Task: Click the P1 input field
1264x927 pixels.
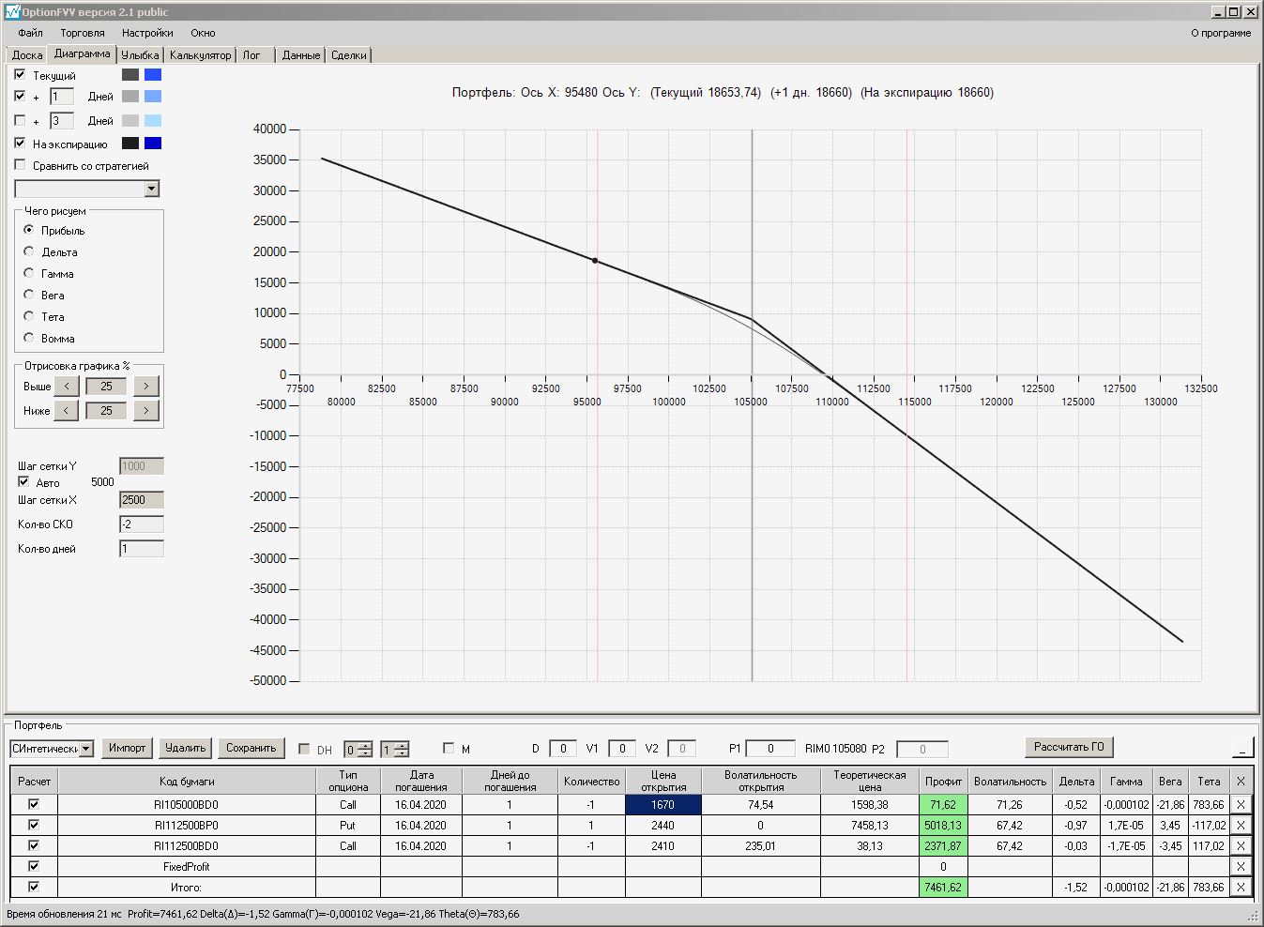Action: pos(770,749)
